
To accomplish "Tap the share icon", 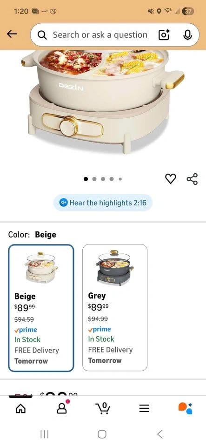I will pos(192,179).
